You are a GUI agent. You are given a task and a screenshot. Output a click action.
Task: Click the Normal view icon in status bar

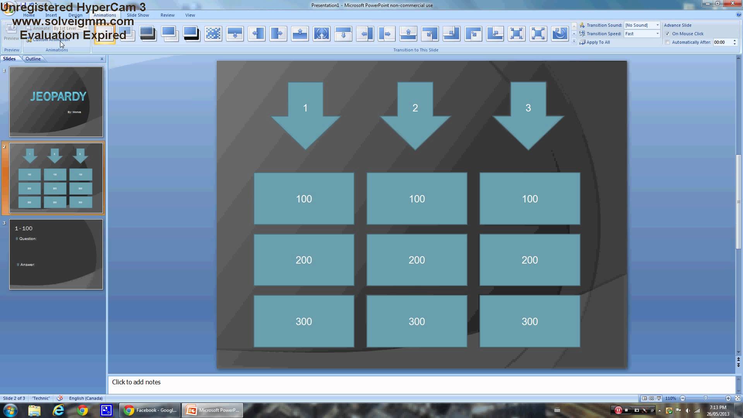644,398
